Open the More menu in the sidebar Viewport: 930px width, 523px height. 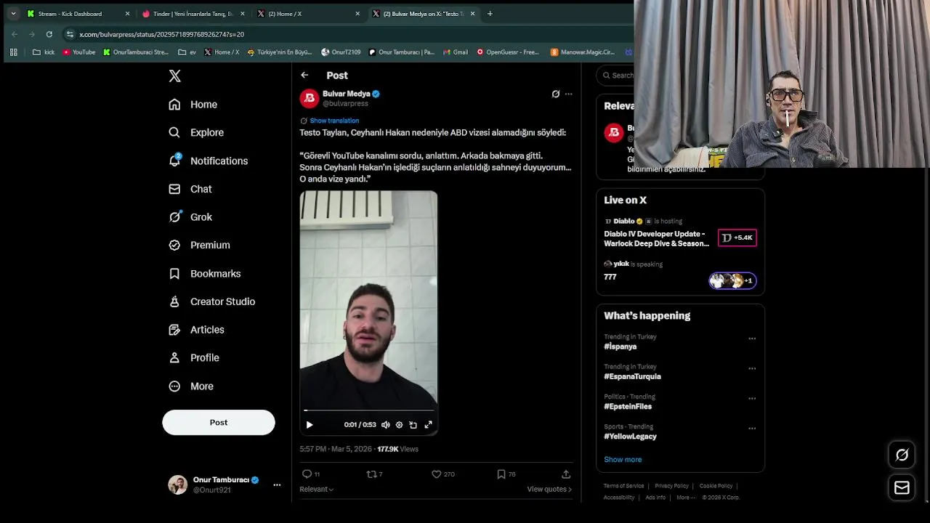point(191,386)
